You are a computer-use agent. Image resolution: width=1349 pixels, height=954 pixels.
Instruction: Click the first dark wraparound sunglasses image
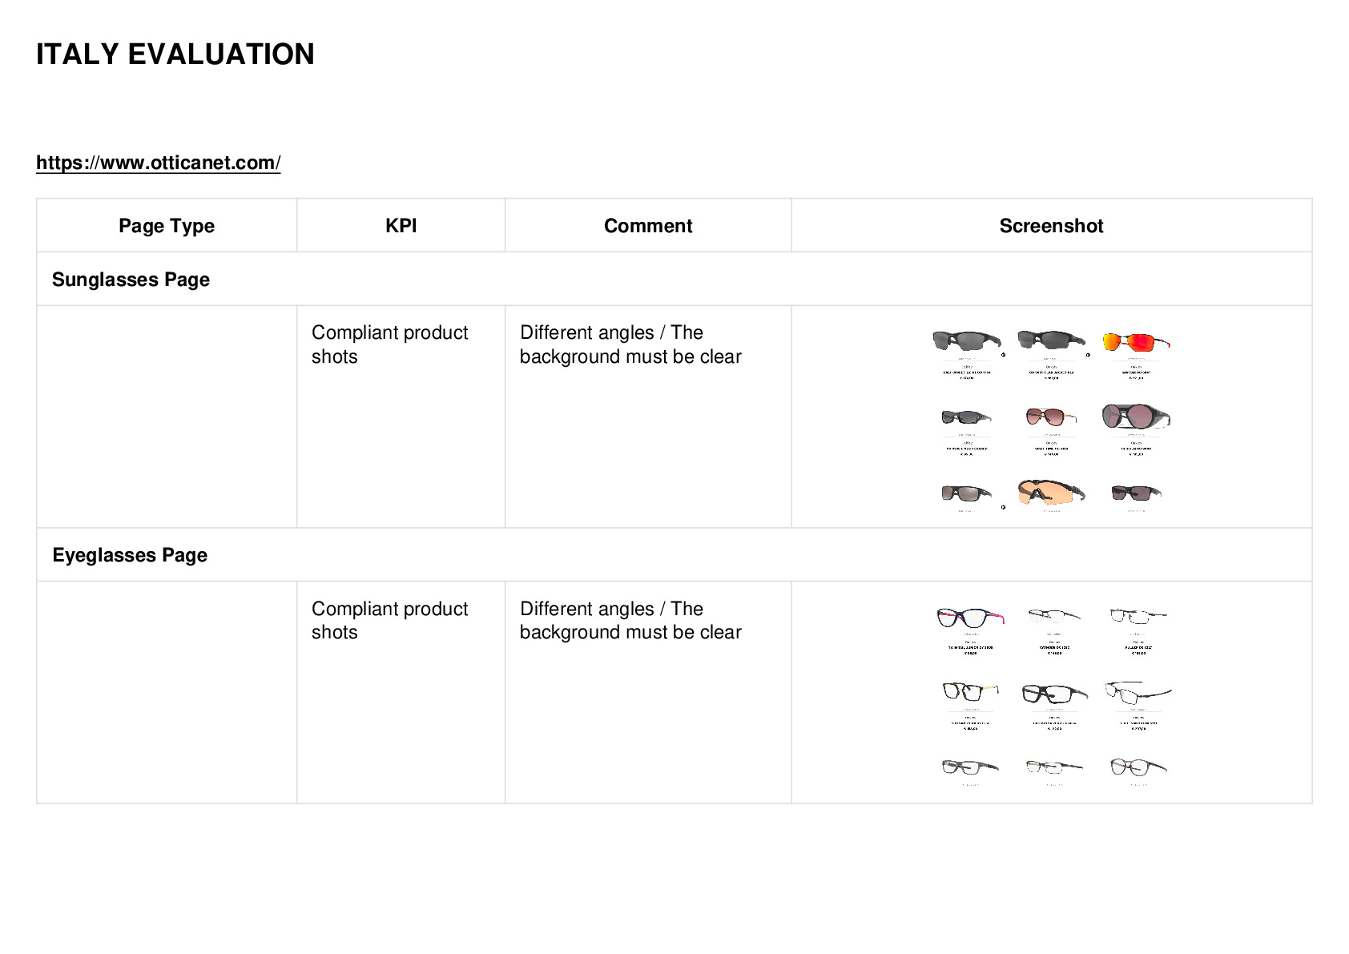point(967,340)
